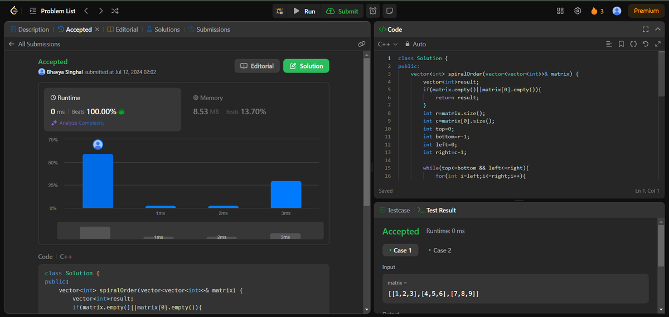Copy submission link via chain icon
Screen dimensions: 669x317
pos(361,44)
